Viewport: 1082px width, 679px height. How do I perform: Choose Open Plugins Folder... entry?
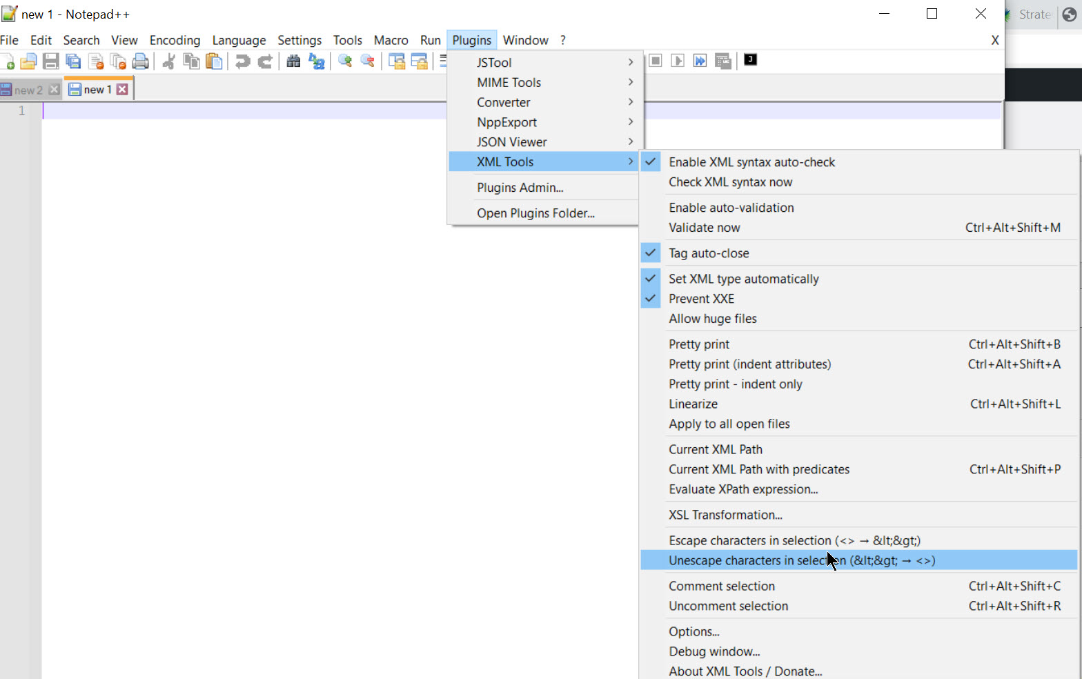click(543, 213)
